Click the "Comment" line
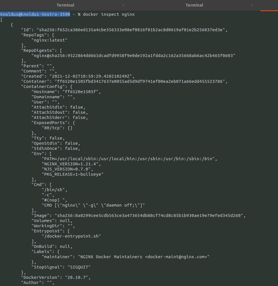278x286 pixels. pos(39,71)
